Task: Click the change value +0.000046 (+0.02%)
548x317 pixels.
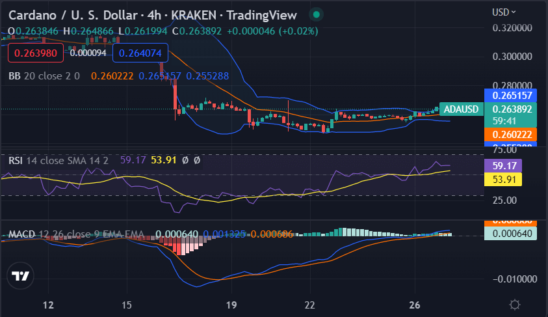Action: click(x=272, y=31)
